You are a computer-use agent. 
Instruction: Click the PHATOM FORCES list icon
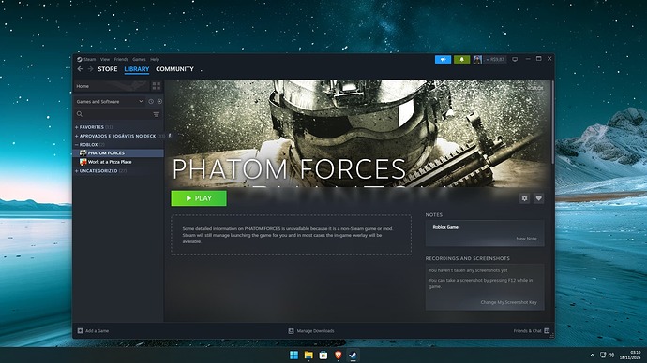click(x=83, y=153)
